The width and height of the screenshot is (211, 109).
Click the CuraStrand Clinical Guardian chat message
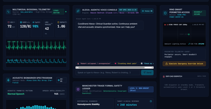(x=109, y=25)
